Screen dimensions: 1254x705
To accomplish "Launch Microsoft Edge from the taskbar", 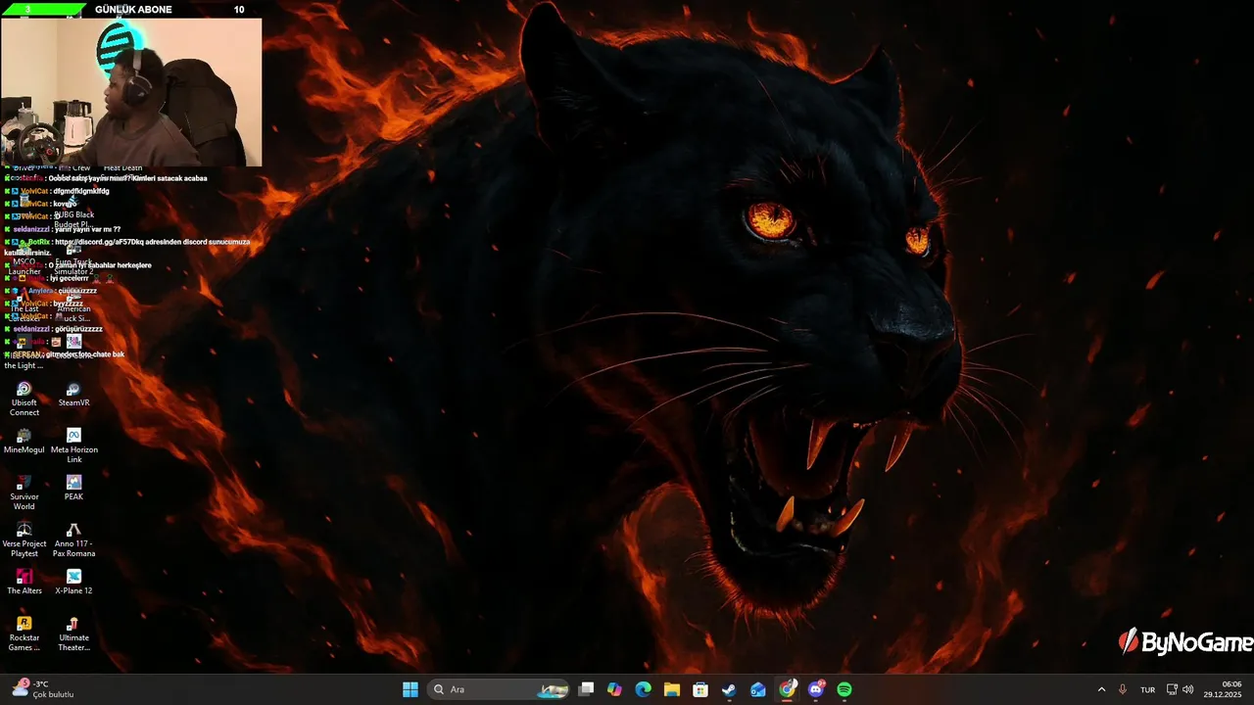I will coord(643,689).
